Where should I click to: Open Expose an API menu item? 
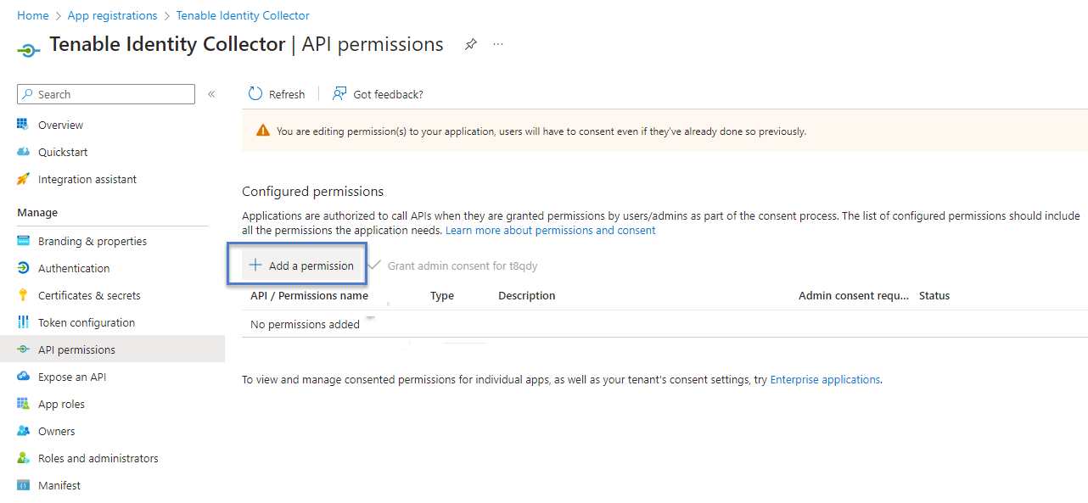pyautogui.click(x=112, y=377)
